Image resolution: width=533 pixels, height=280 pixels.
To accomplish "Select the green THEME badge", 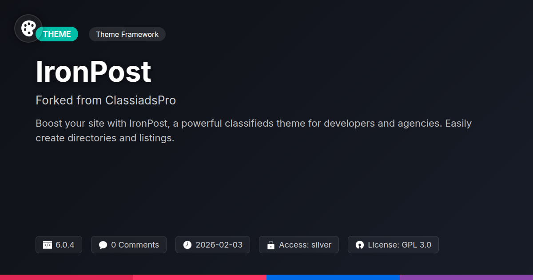I will pos(57,34).
